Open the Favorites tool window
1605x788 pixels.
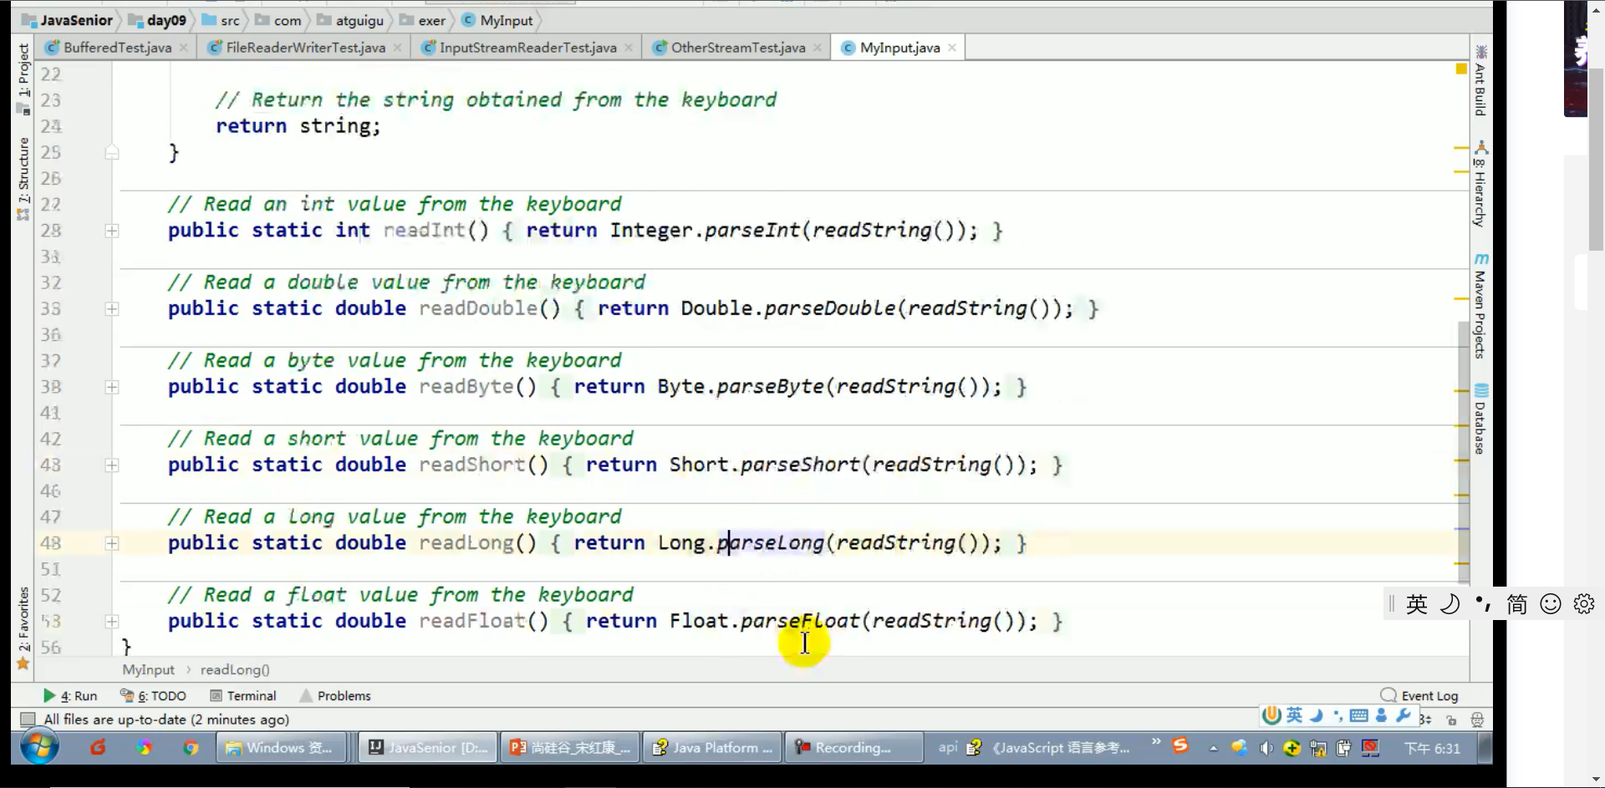23,628
